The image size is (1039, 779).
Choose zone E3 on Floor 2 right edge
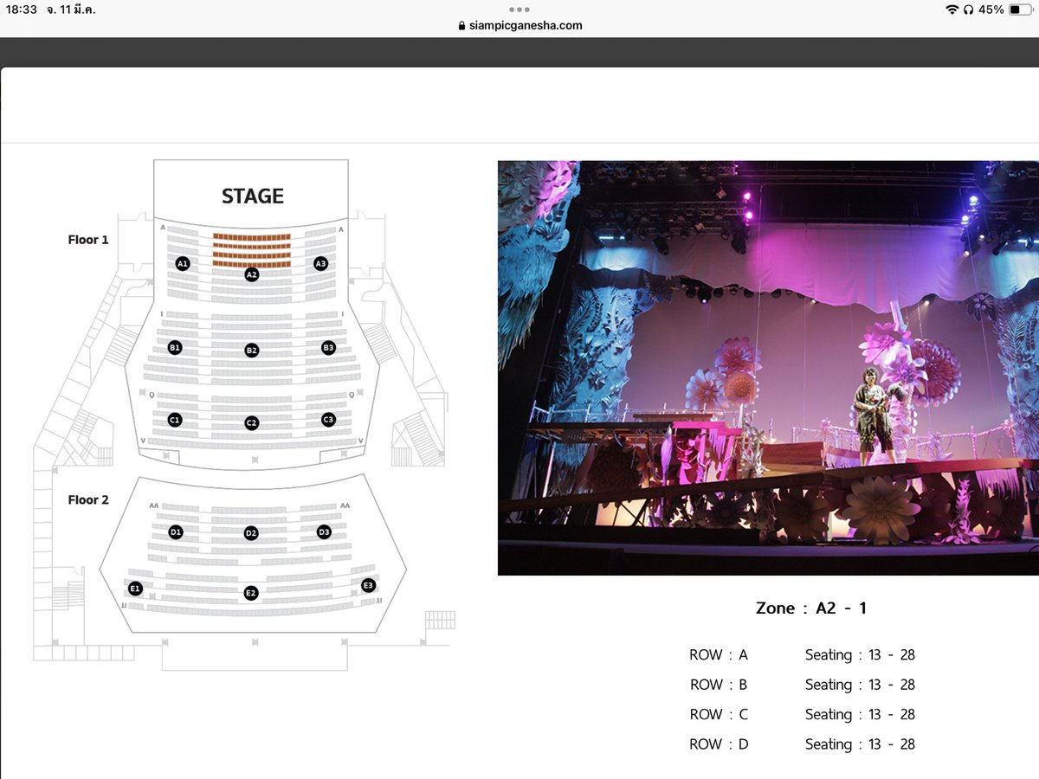coord(368,585)
